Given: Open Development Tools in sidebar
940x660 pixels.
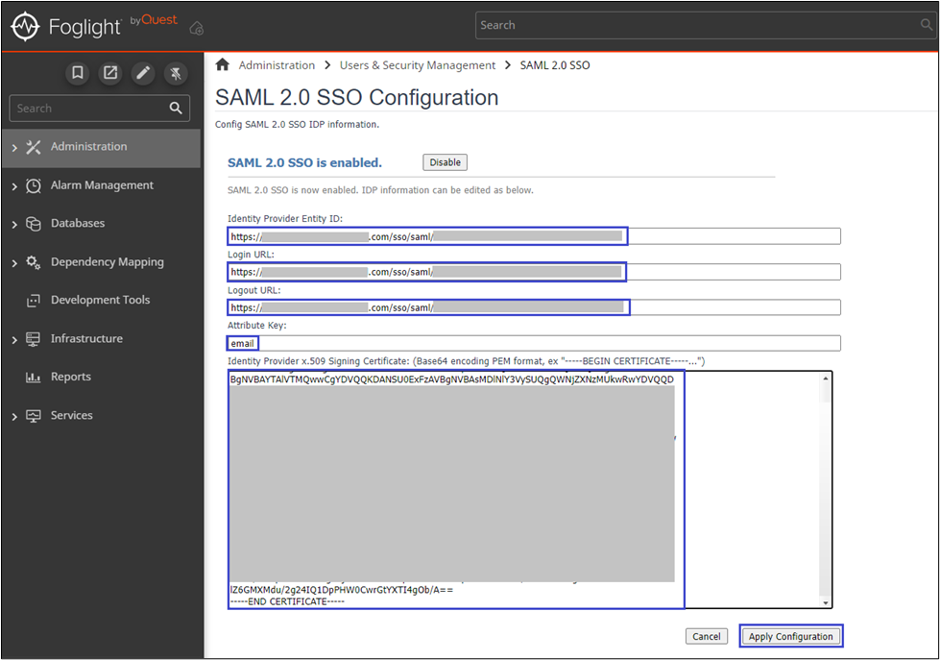Looking at the screenshot, I should [x=100, y=300].
